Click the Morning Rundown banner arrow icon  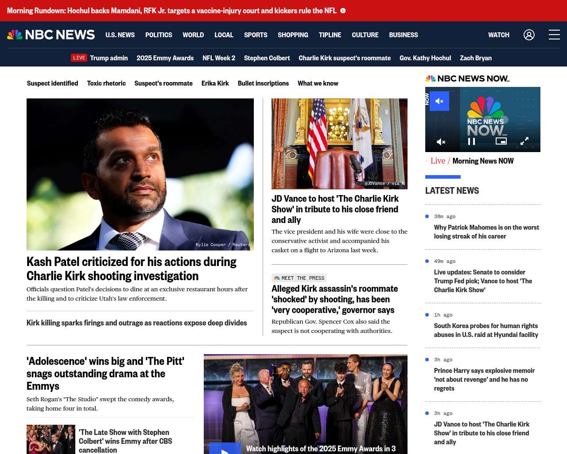click(x=343, y=11)
